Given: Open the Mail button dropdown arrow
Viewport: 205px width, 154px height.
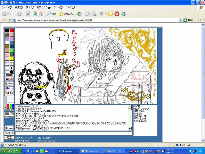Looking at the screenshot, I should [x=90, y=14].
